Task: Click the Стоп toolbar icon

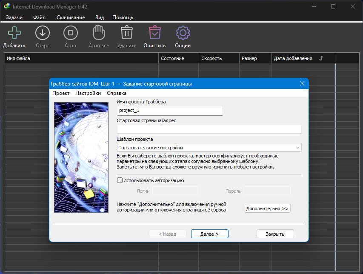Action: click(70, 33)
